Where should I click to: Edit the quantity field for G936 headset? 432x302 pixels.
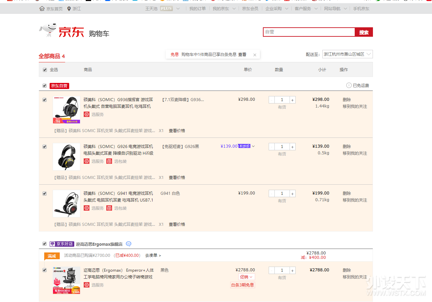(x=282, y=100)
